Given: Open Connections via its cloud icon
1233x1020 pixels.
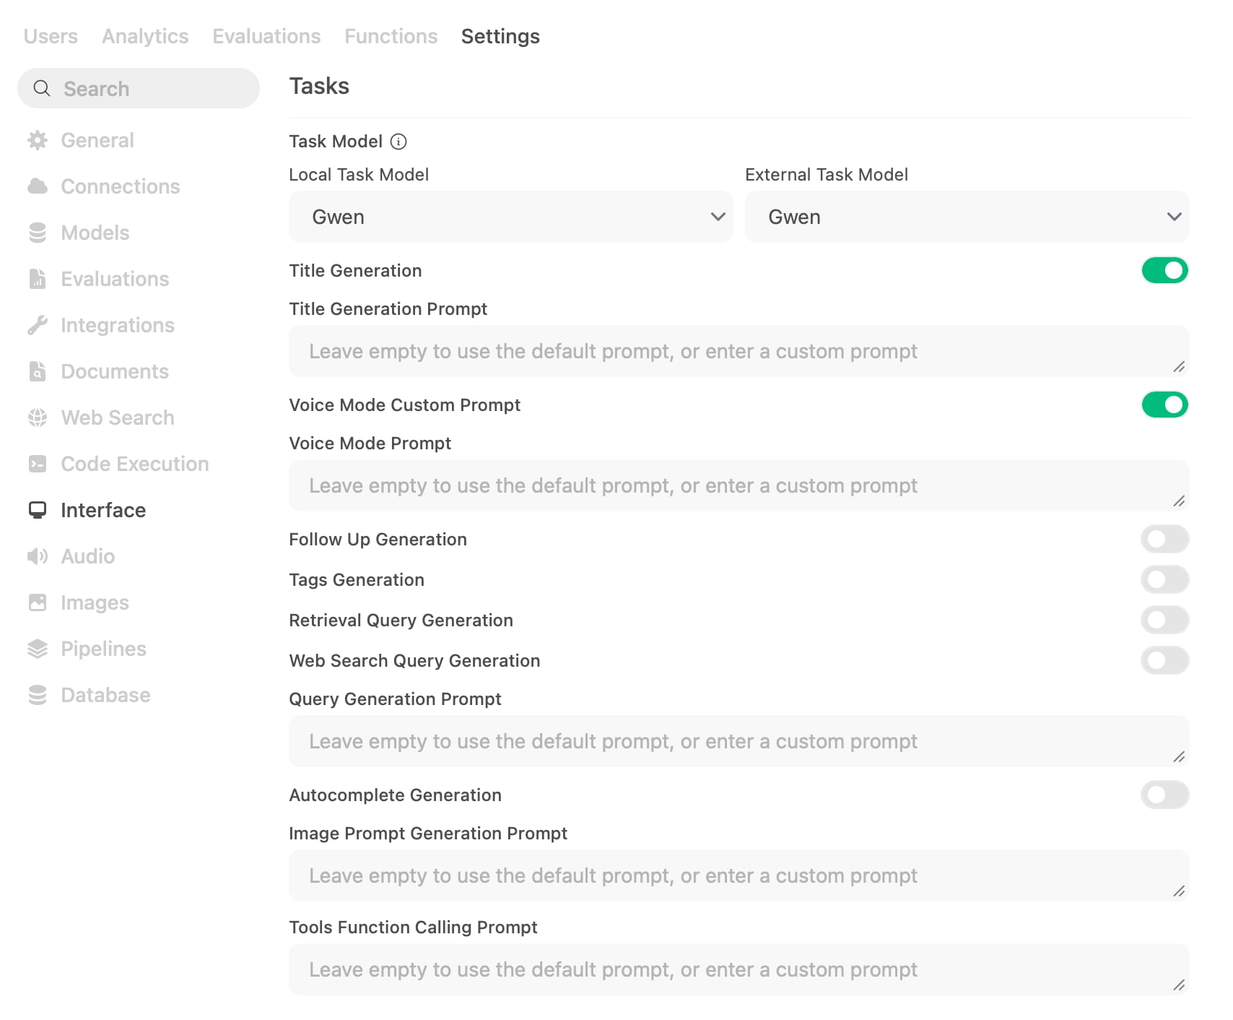Looking at the screenshot, I should (38, 186).
